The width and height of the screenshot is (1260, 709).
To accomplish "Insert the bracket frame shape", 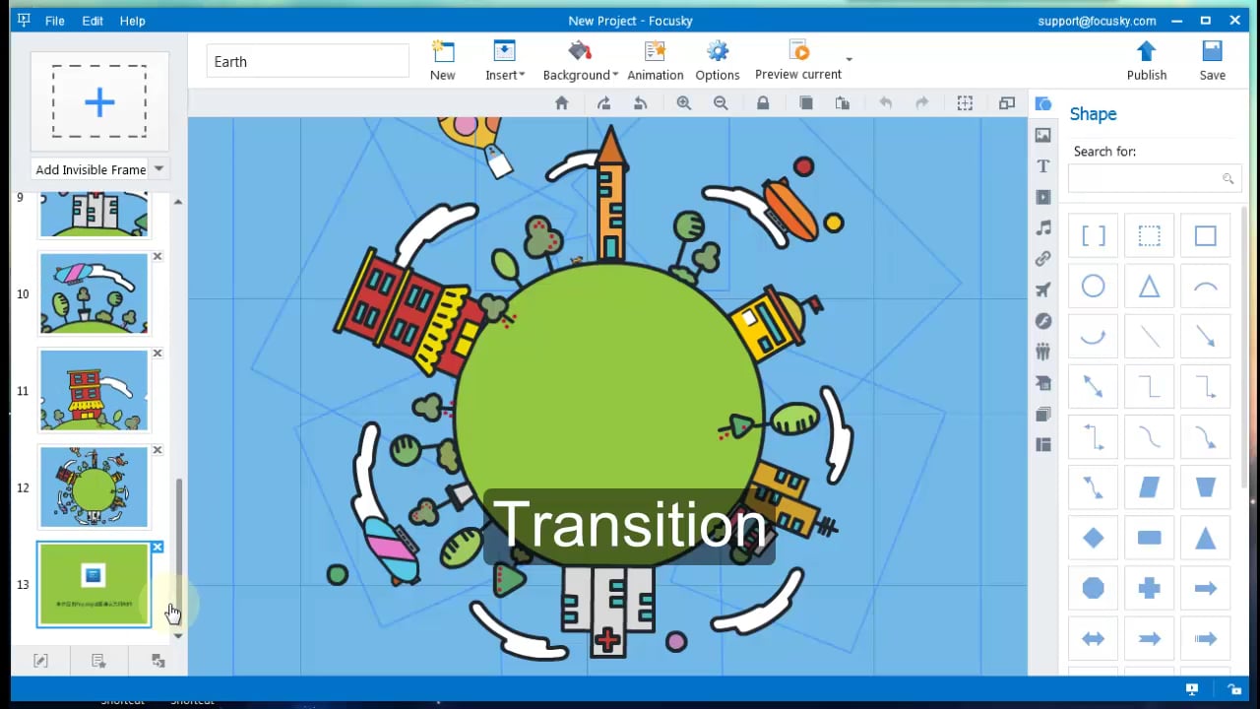I will coord(1094,236).
